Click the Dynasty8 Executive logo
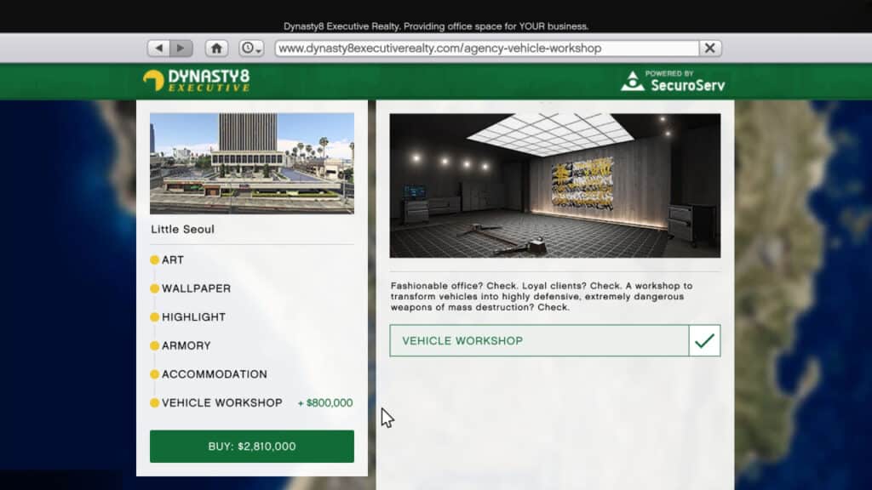The height and width of the screenshot is (490, 872). pos(197,81)
